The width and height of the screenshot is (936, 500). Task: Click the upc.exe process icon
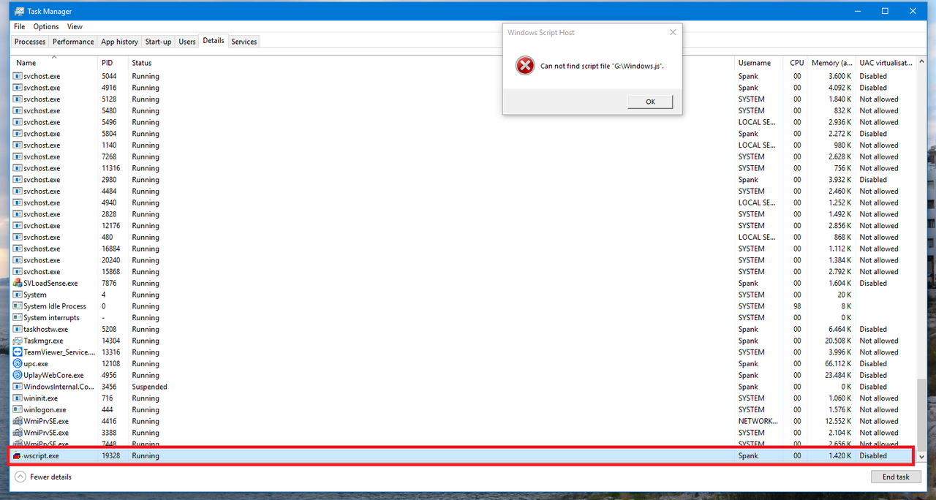click(x=18, y=363)
